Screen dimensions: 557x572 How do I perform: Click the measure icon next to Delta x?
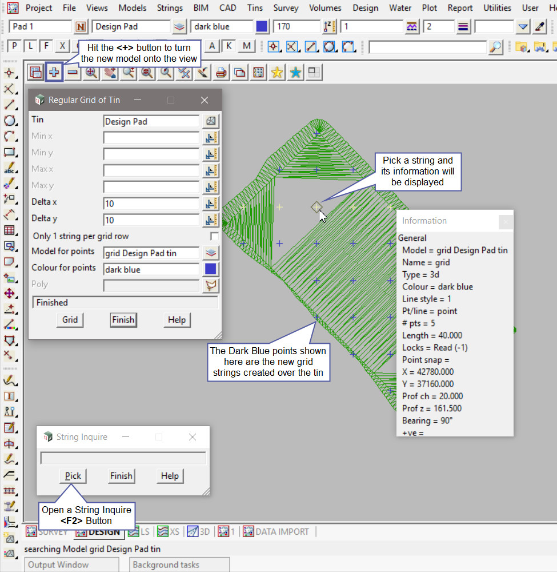[x=211, y=203]
